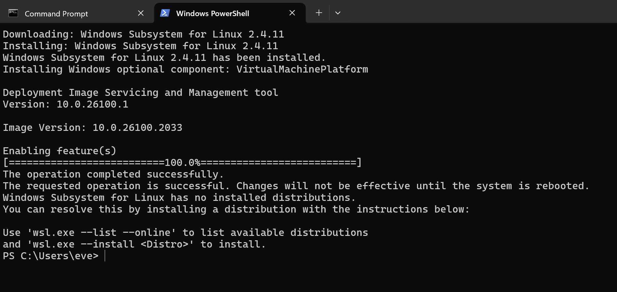Click the 'Downloading: Windows Subsystem for Linux 2.4.11' line
The height and width of the screenshot is (292, 617).
tap(144, 34)
